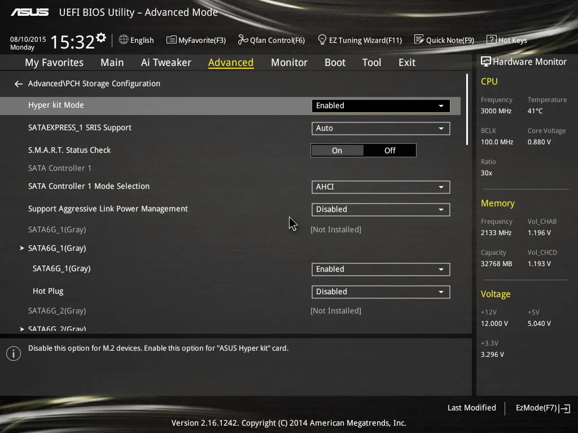Image resolution: width=578 pixels, height=433 pixels.
Task: Open the Main tab
Action: (x=112, y=63)
